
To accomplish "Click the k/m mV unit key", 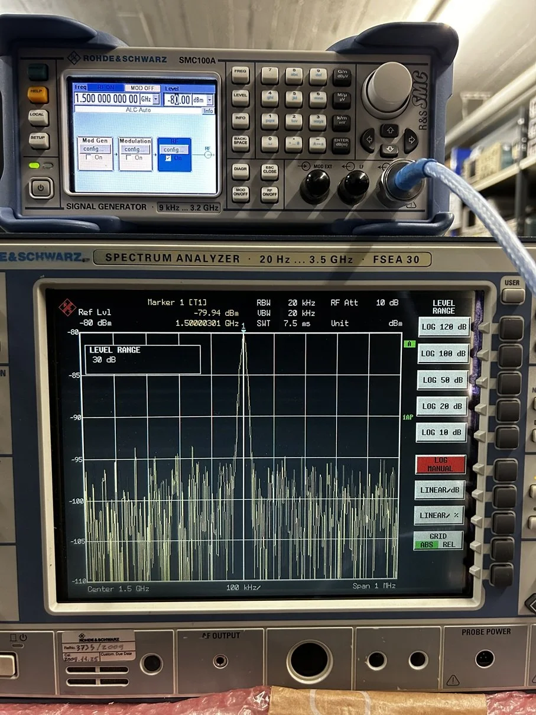I will coord(342,122).
